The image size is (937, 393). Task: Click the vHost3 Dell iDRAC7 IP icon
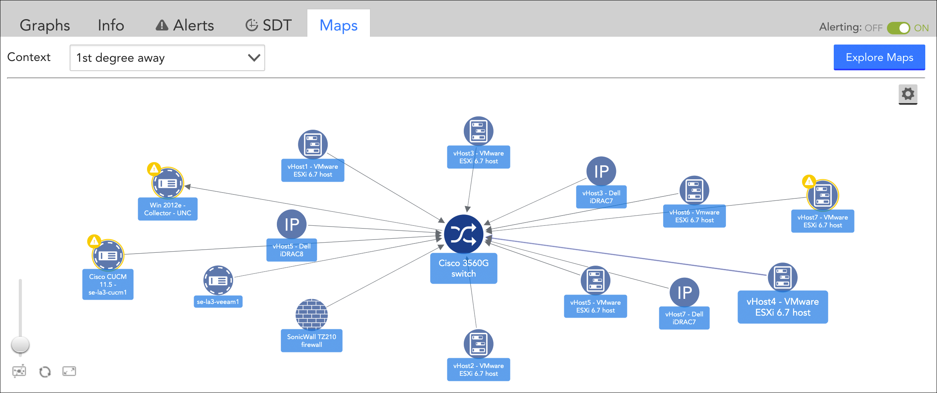601,171
